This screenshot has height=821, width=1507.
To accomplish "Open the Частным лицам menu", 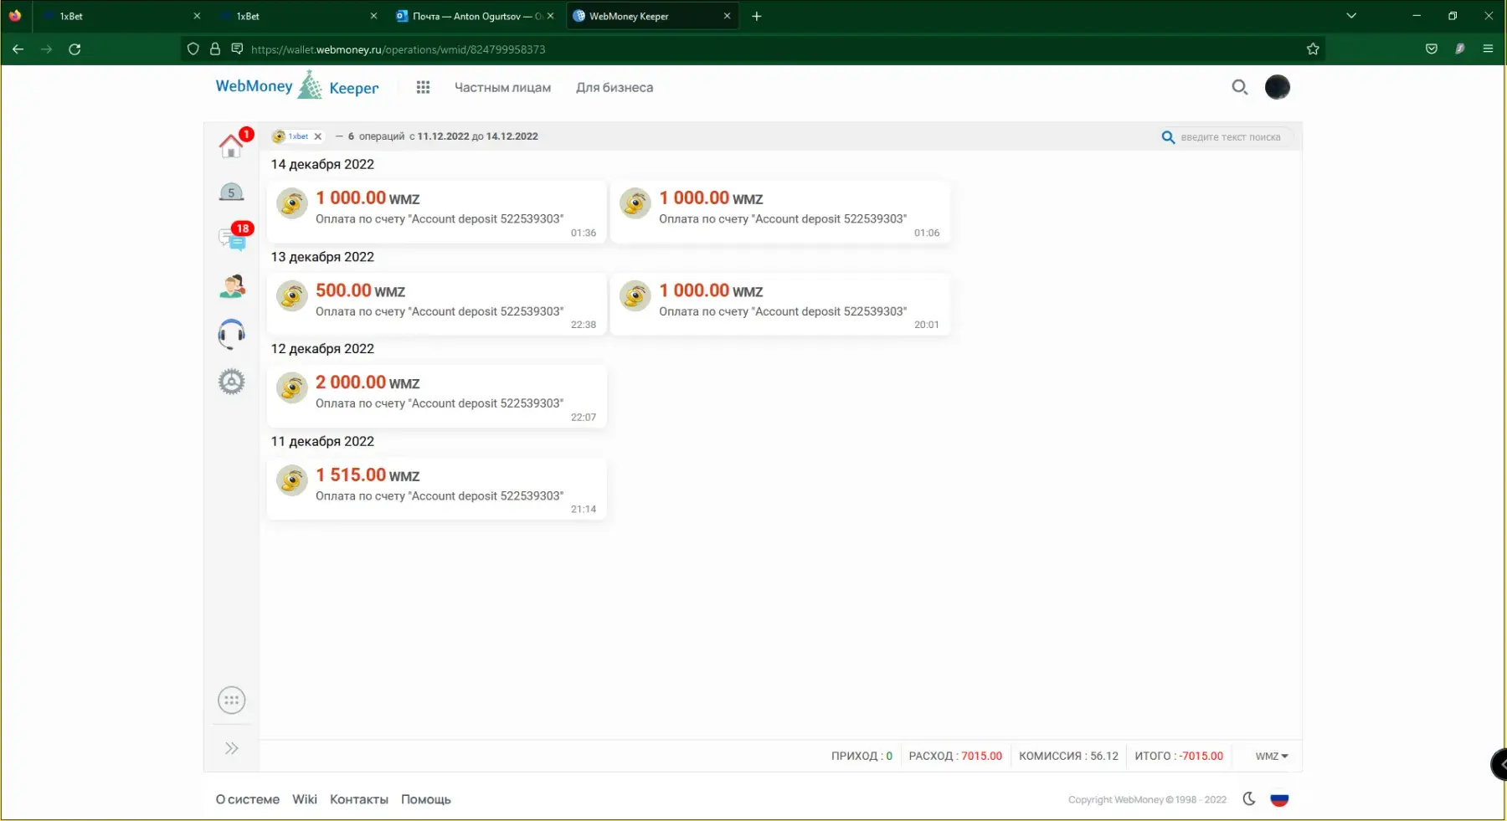I will click(x=502, y=87).
